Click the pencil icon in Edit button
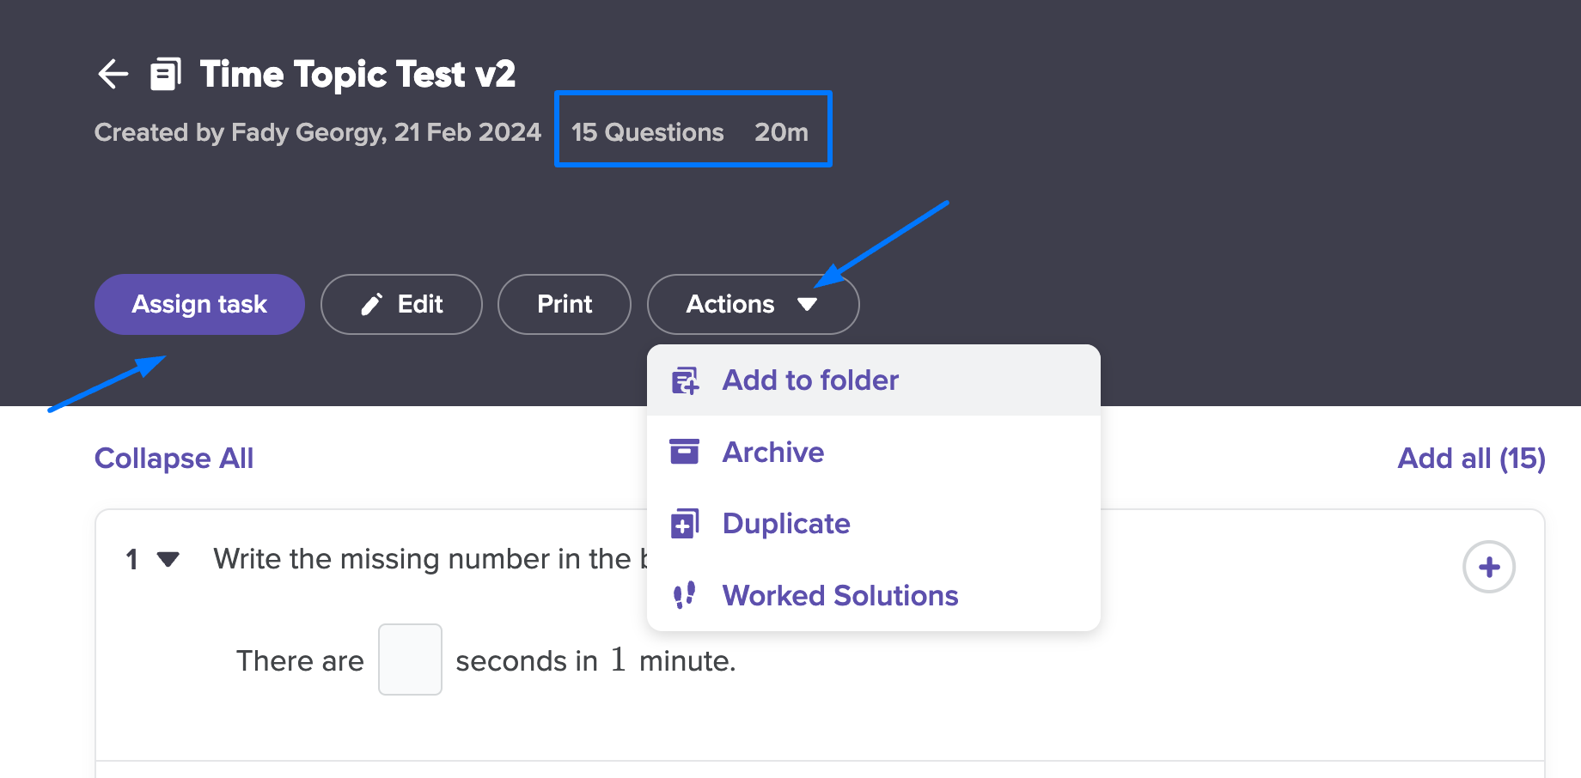The image size is (1581, 778). [371, 304]
